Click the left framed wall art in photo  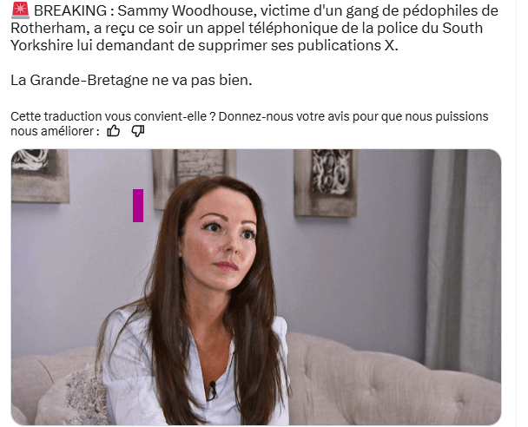tap(40, 175)
